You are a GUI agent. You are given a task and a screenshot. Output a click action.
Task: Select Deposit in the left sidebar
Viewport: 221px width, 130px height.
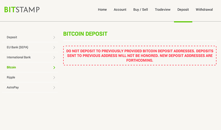pyautogui.click(x=30, y=37)
